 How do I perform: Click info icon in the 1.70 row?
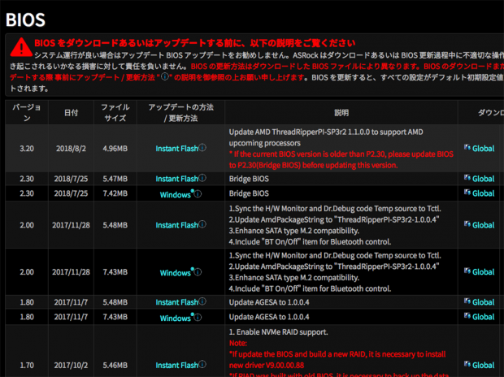click(x=202, y=364)
